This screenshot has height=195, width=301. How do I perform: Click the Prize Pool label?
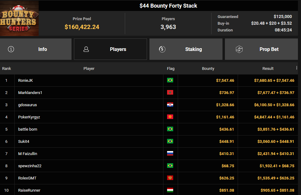tap(82, 19)
